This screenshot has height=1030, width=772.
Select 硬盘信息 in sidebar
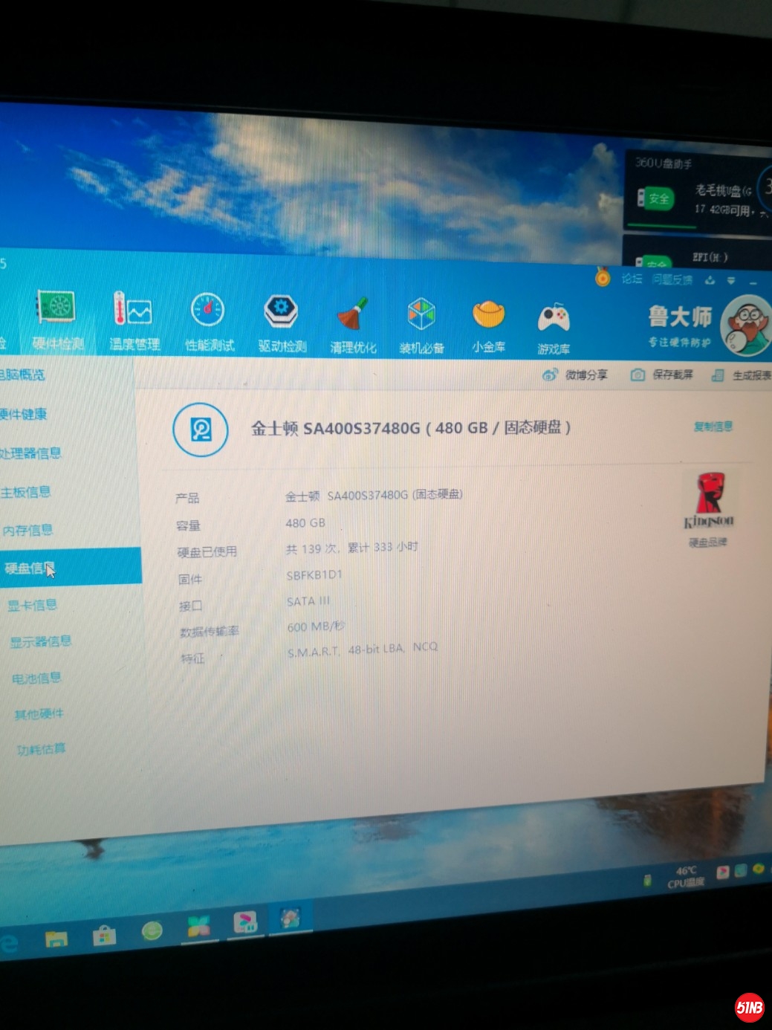[x=71, y=568]
